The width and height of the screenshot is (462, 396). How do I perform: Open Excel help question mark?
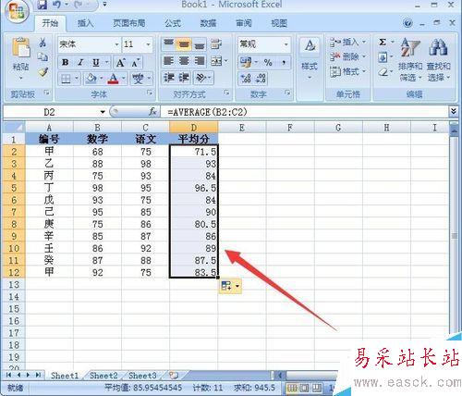[407, 23]
